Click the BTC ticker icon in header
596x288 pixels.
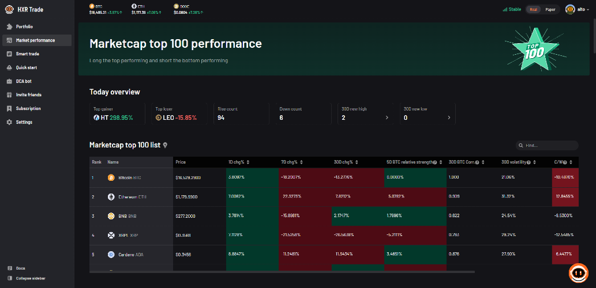tap(91, 6)
